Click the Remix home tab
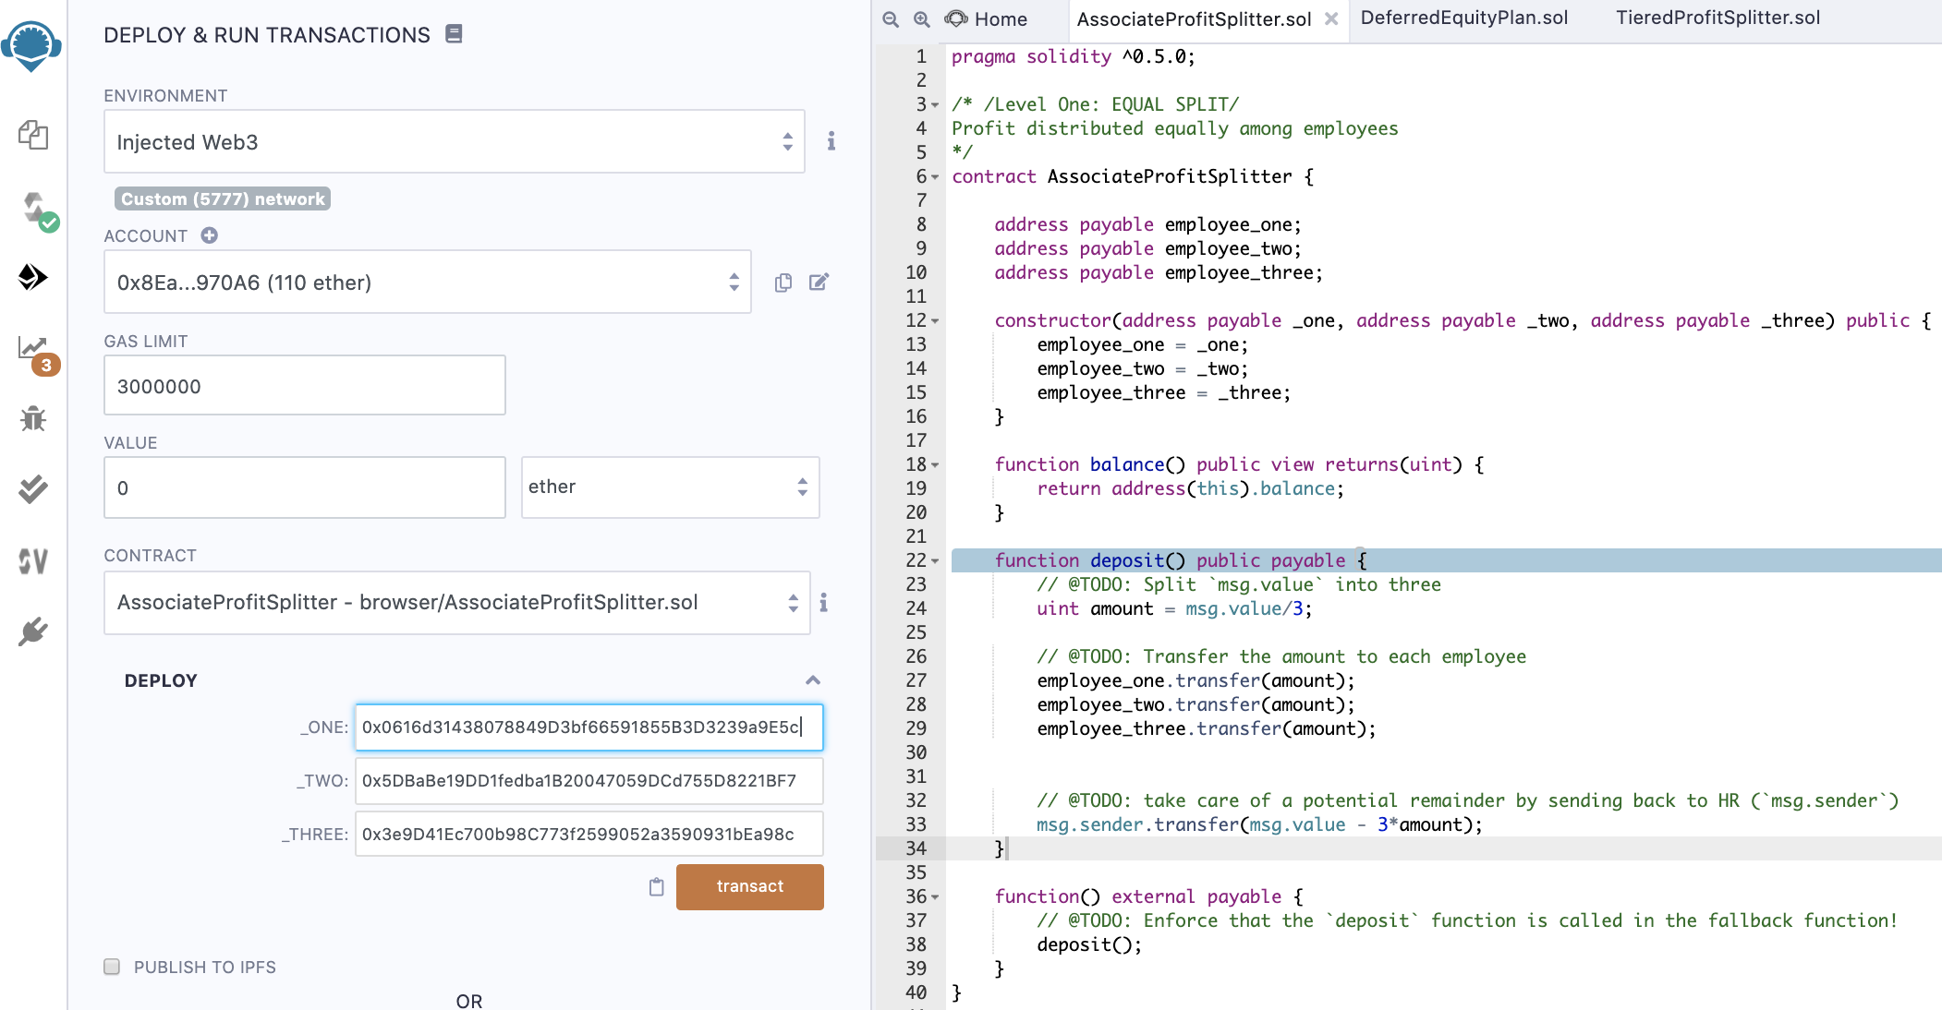This screenshot has width=1942, height=1010. coord(997,18)
